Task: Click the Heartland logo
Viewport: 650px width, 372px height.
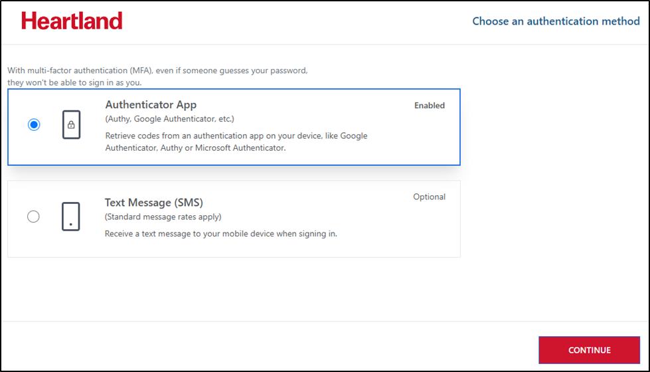Action: [72, 21]
